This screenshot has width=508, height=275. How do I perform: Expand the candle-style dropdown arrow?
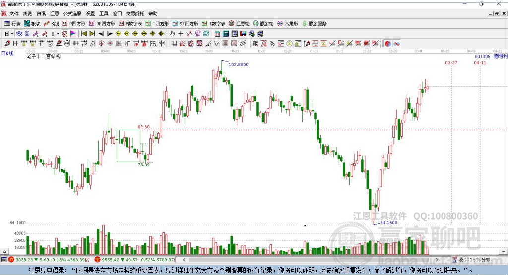58,34
